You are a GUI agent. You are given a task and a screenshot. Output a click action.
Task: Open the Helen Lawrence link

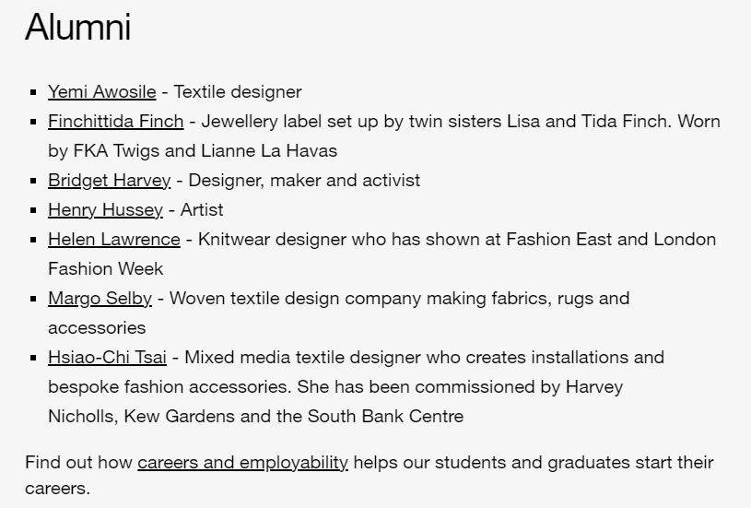point(114,239)
